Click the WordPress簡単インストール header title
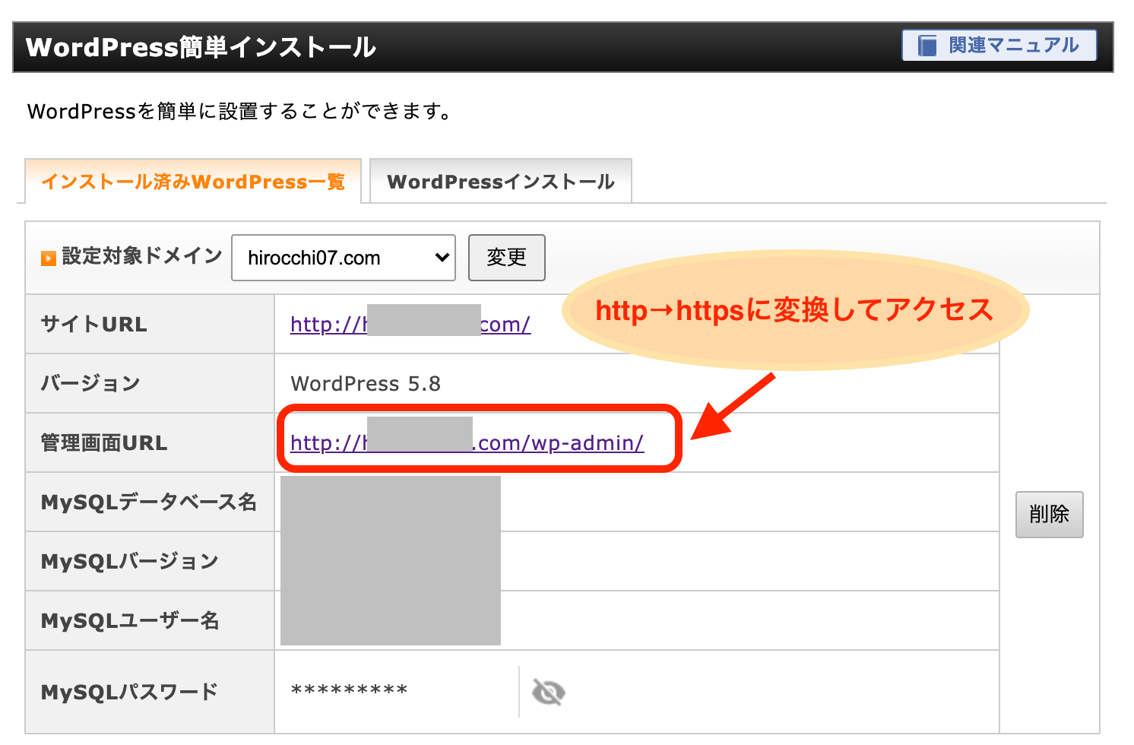The height and width of the screenshot is (745, 1134). 201,47
